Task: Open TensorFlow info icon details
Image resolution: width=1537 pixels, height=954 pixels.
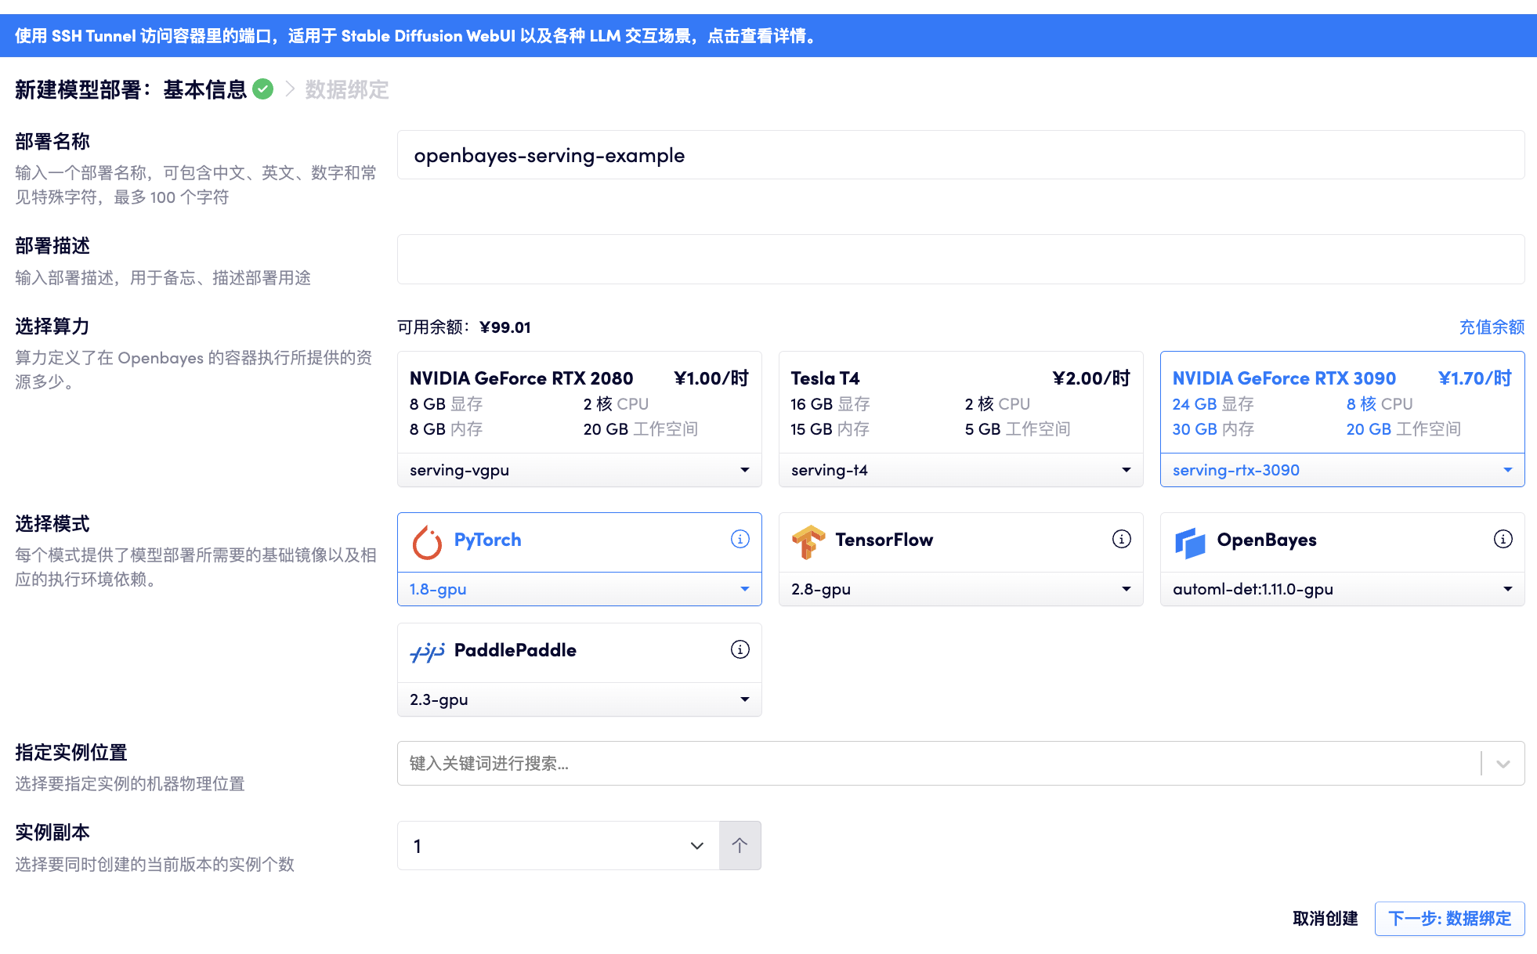Action: click(x=1121, y=539)
